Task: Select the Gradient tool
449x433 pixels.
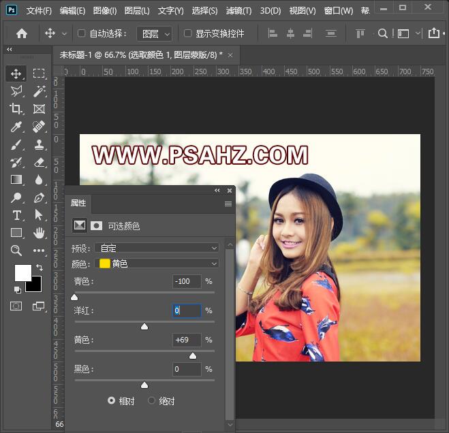Action: (x=16, y=180)
